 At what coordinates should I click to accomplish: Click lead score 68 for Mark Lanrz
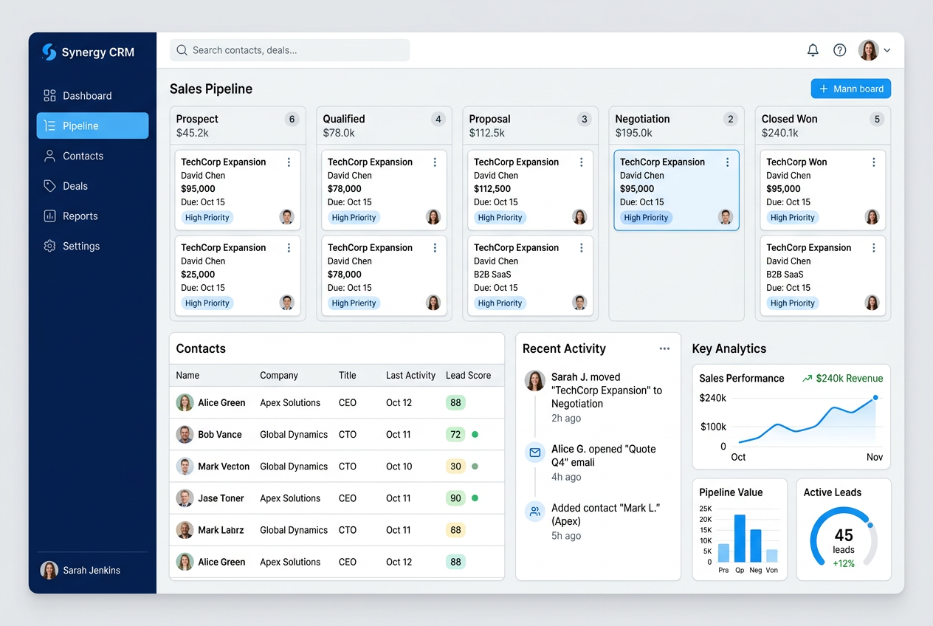455,530
